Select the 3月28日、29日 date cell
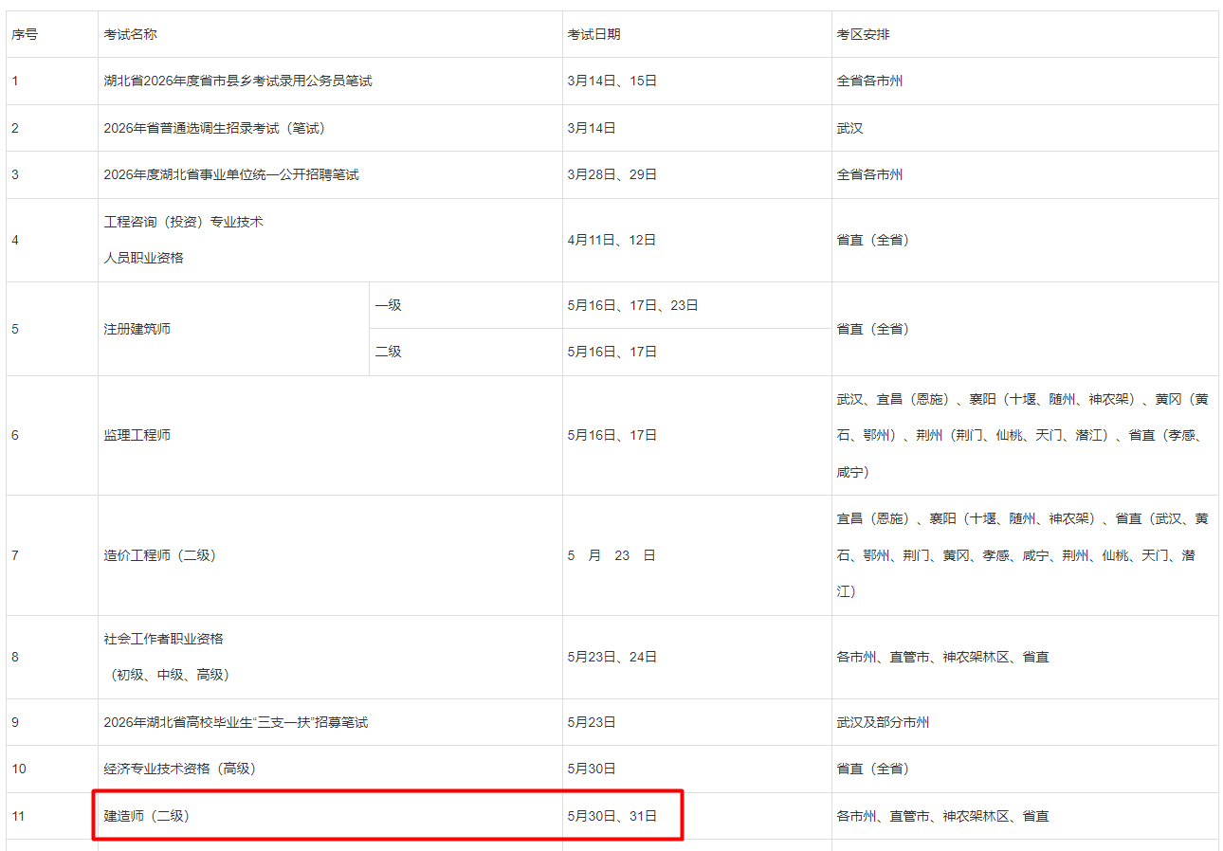 [611, 174]
